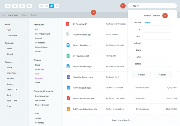Viewport: 180px width, 126px height.
Task: Click the Search button in Search Options
Action: (x=163, y=75)
